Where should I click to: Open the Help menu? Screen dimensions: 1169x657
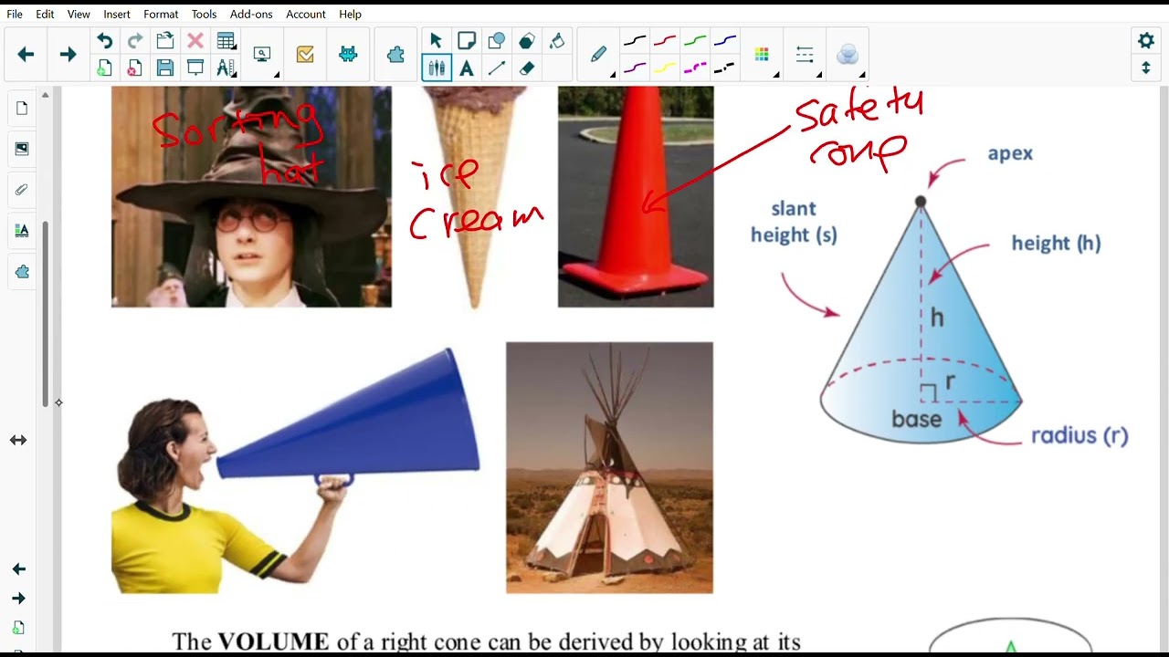[350, 14]
